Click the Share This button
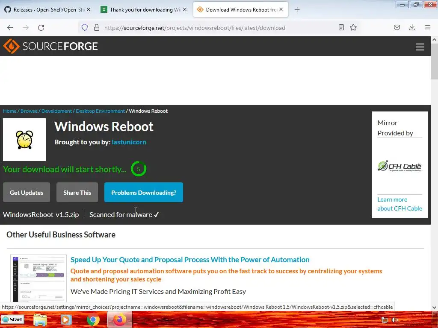Viewport: 438px width, 328px height. (77, 193)
